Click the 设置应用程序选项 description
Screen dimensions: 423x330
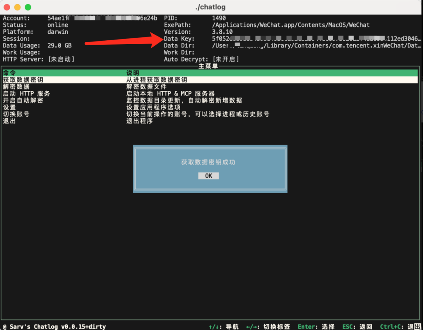(x=153, y=107)
